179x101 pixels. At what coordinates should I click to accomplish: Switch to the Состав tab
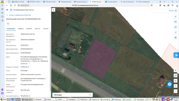tap(45, 29)
